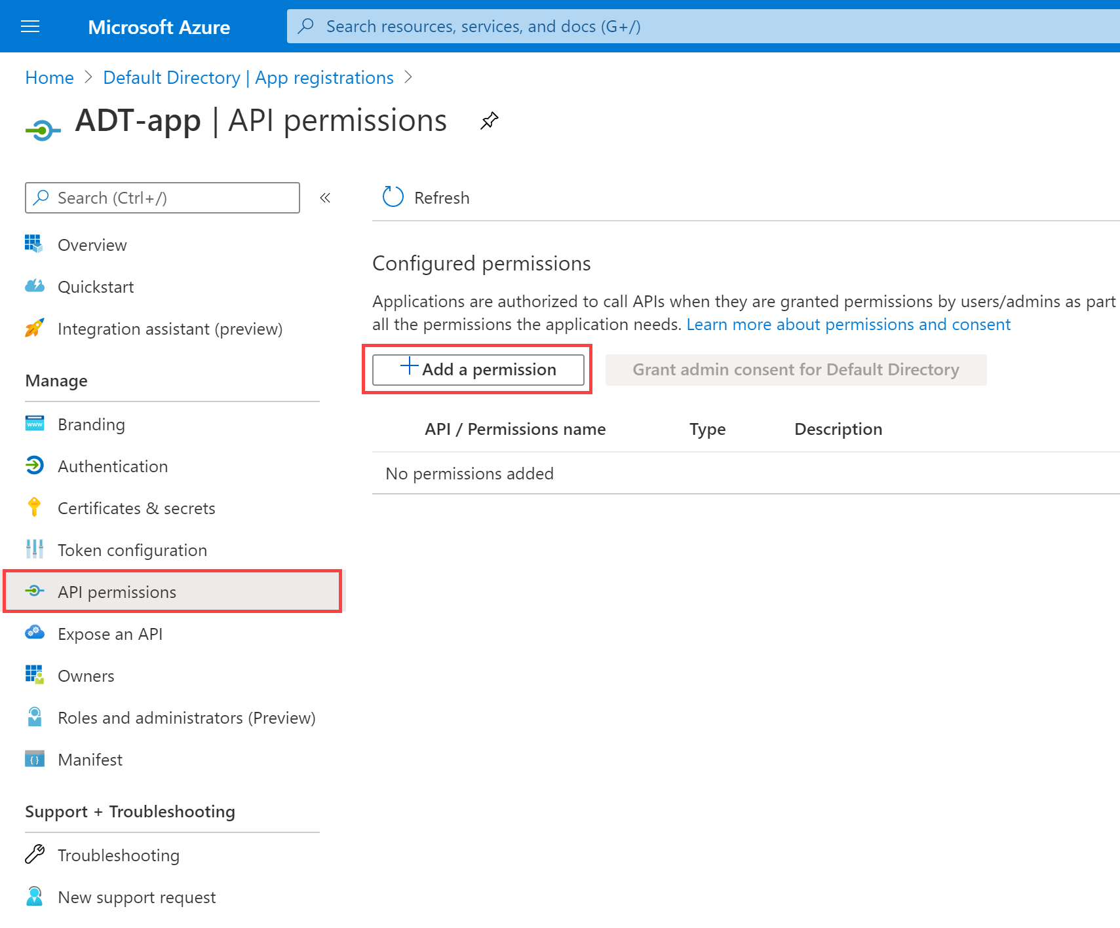Select API permissions in sidebar
The width and height of the screenshot is (1120, 928).
coord(173,592)
